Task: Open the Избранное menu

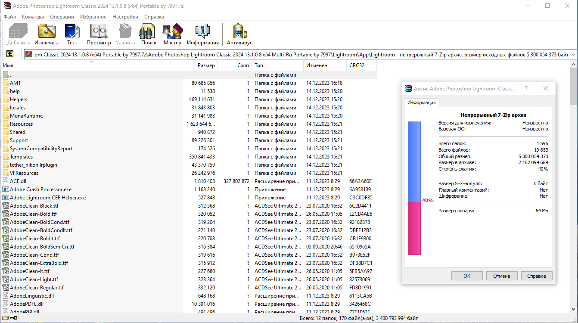Action: click(93, 17)
